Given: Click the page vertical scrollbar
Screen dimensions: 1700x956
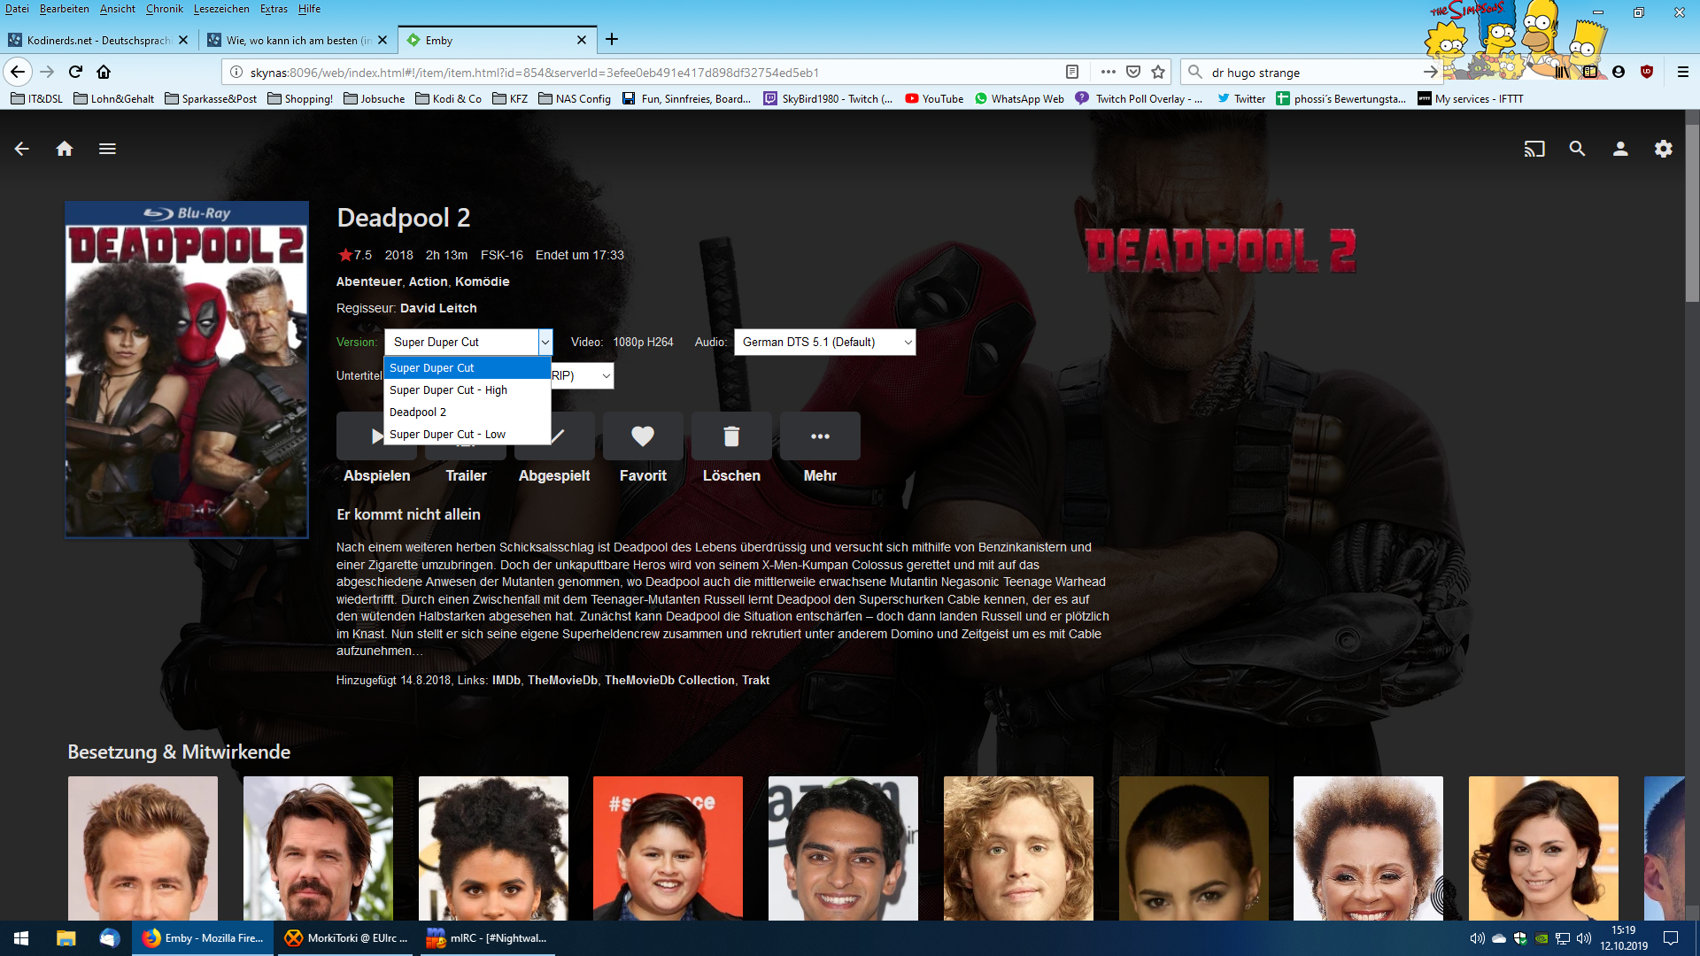Looking at the screenshot, I should coord(1692,212).
